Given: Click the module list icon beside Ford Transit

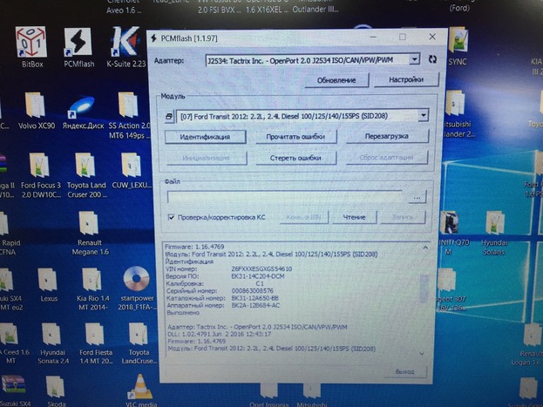Looking at the screenshot, I should pos(170,115).
